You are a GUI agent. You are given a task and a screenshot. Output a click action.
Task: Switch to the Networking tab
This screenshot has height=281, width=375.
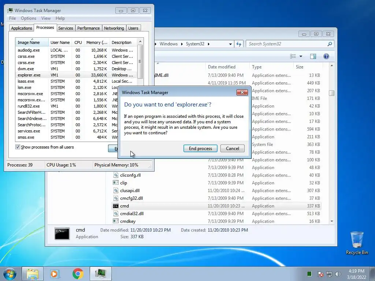[114, 28]
